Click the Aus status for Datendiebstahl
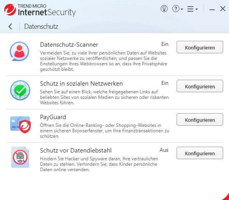Viewport: 229px width, 200px height. point(164,150)
